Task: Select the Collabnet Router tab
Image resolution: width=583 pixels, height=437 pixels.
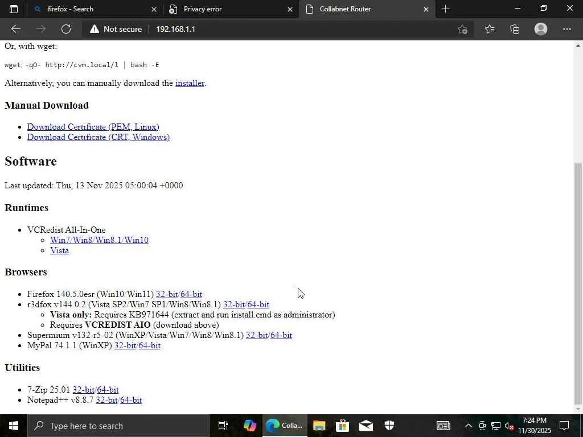Action: coord(367,9)
